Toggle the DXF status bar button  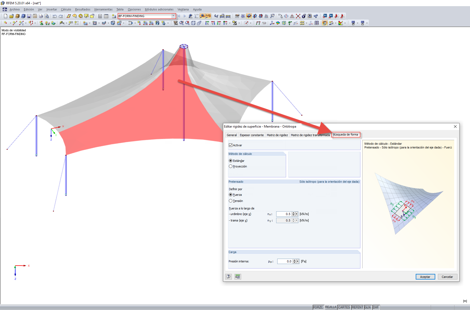pos(376,307)
